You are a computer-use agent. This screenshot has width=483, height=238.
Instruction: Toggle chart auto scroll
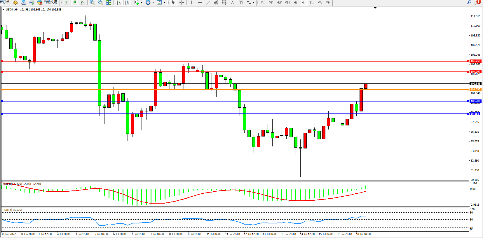click(x=119, y=3)
